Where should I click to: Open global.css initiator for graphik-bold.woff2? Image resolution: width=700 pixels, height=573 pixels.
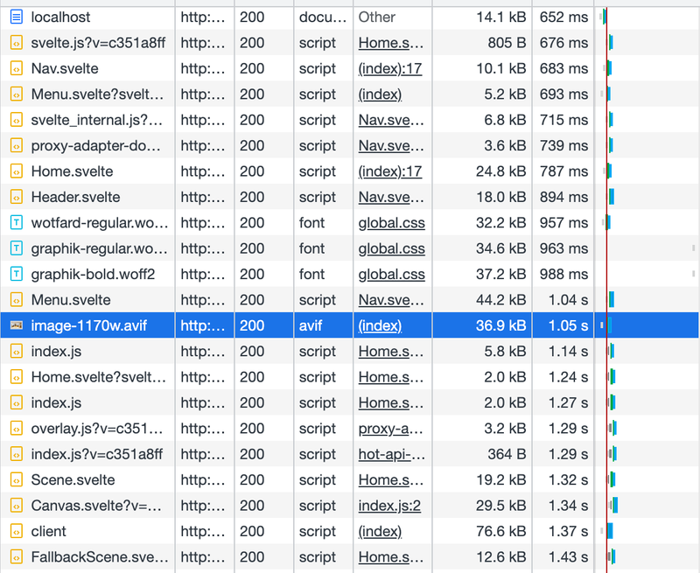tap(391, 274)
